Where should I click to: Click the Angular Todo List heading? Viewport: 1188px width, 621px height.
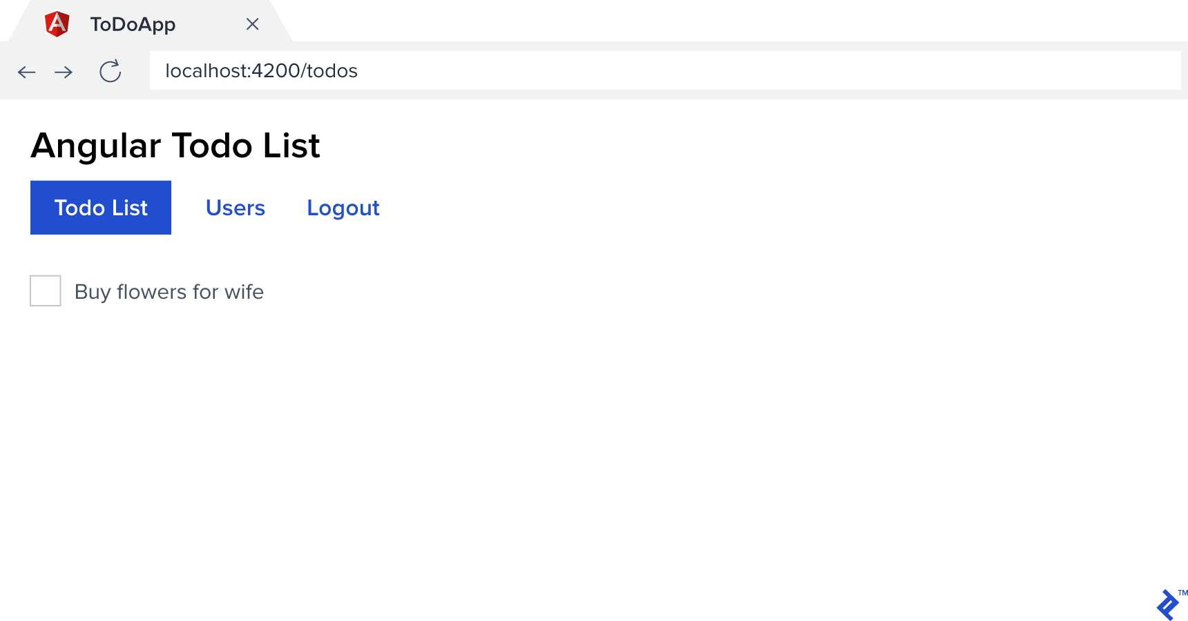(x=175, y=146)
